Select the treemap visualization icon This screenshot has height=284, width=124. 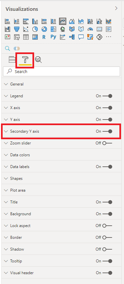pos(53,29)
